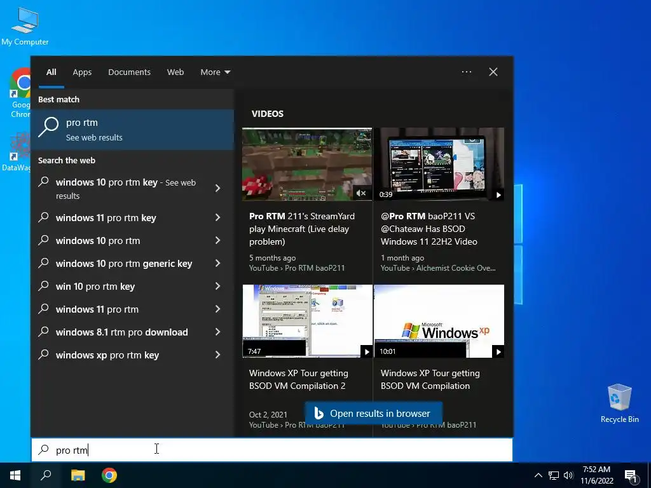This screenshot has height=488, width=651.
Task: Open the volume speaker tray icon
Action: click(x=568, y=475)
